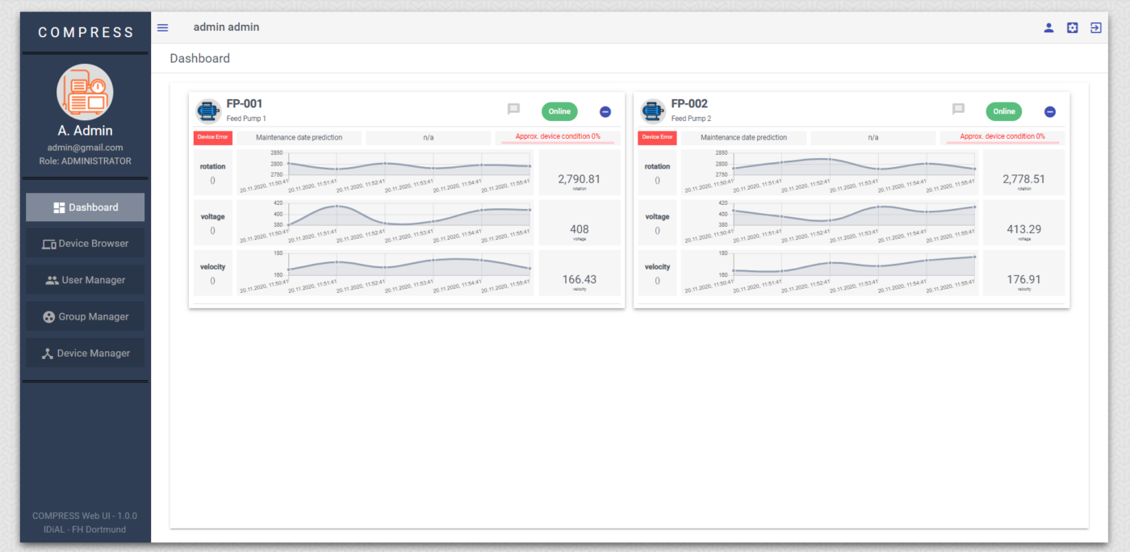Click the hamburger menu icon
This screenshot has height=552, width=1130.
point(162,27)
